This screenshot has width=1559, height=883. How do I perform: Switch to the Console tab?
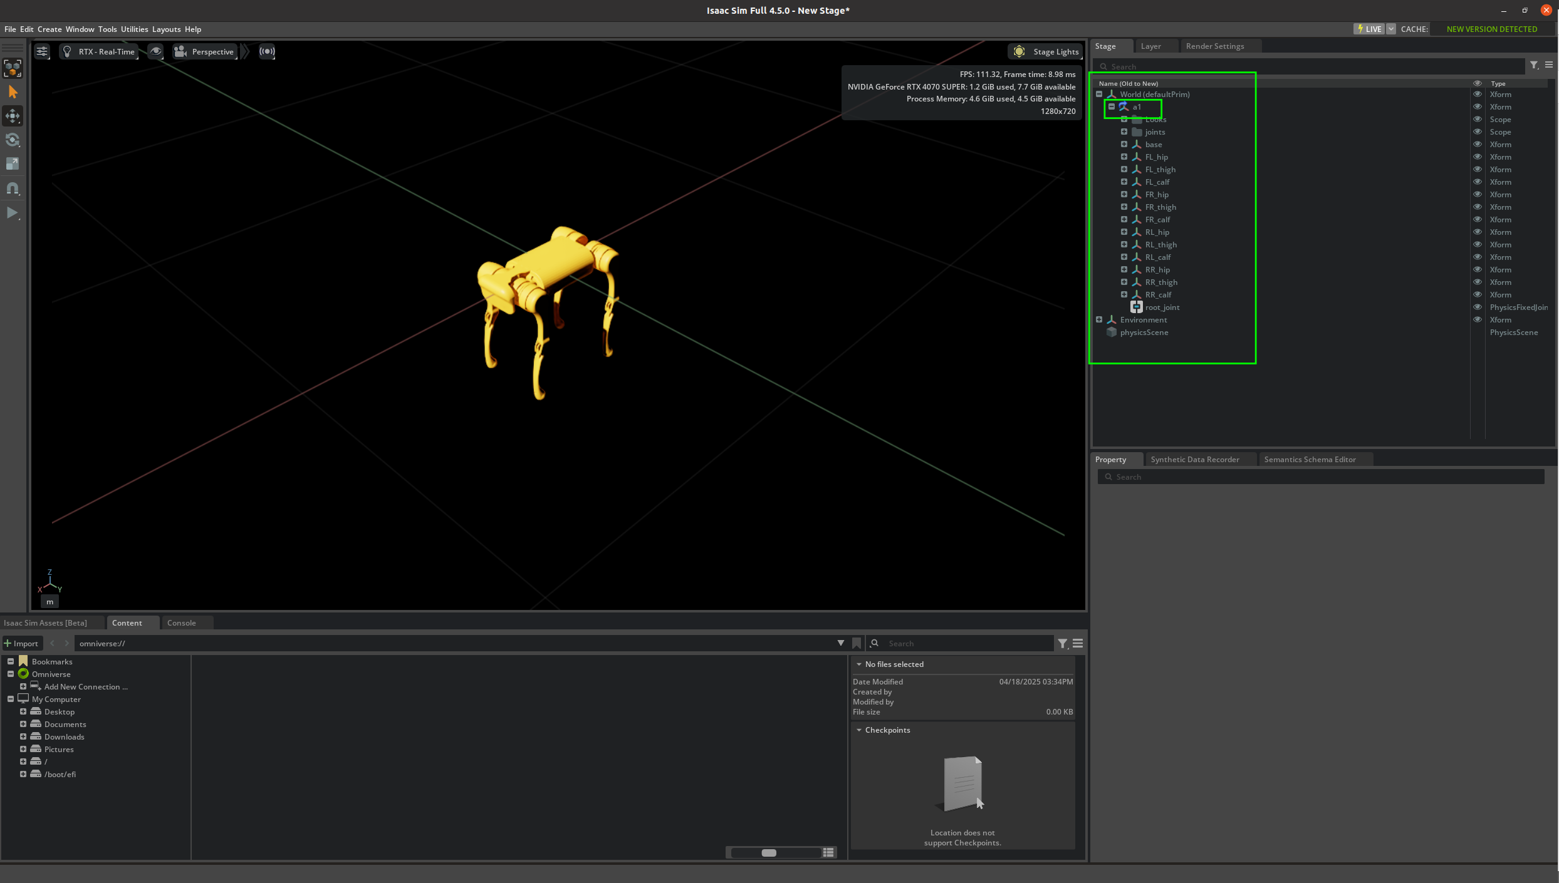[181, 623]
